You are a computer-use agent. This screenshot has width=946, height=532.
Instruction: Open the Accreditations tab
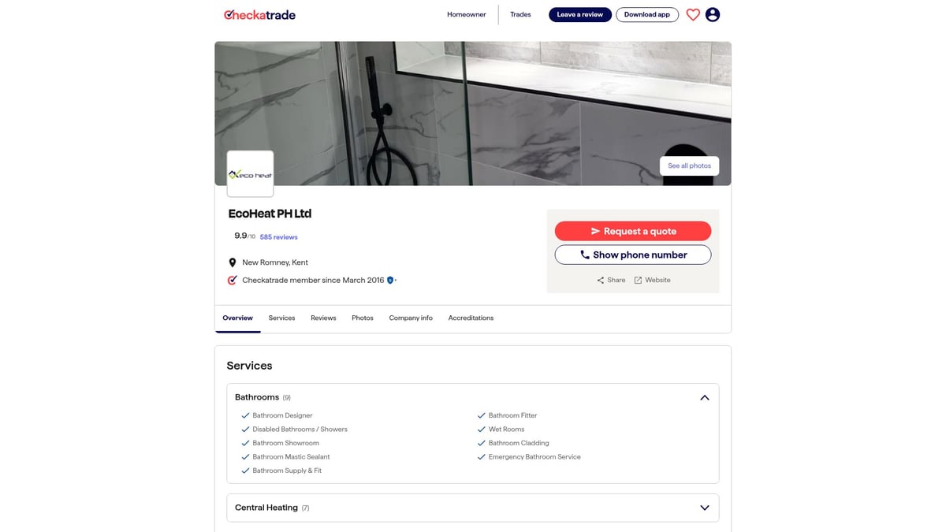click(471, 318)
